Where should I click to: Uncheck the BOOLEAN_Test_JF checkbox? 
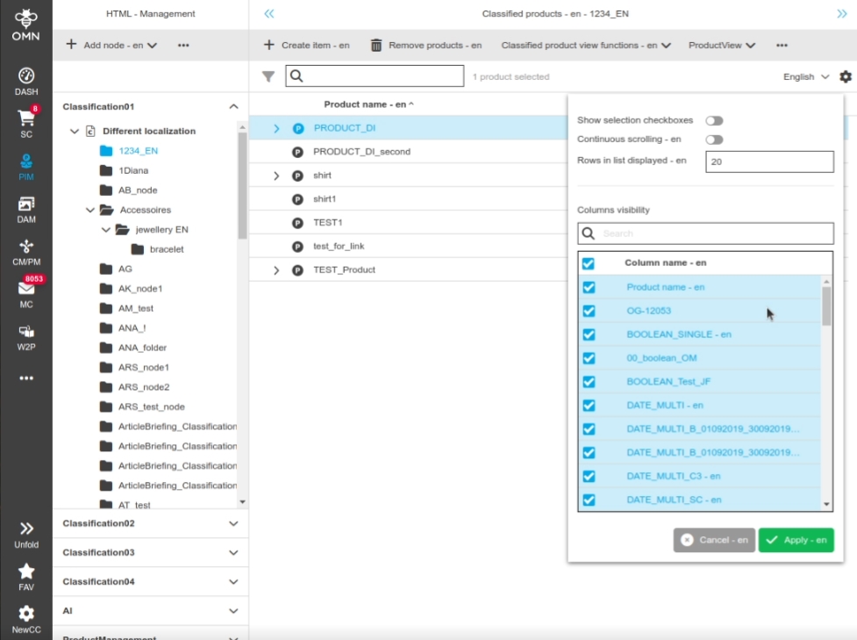(x=589, y=382)
